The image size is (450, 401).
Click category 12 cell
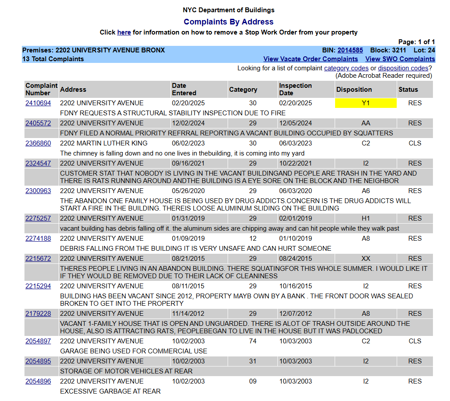pyautogui.click(x=253, y=239)
